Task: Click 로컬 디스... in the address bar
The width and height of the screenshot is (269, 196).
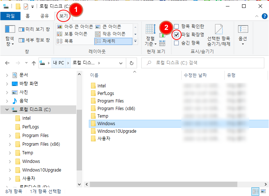Action: [83, 63]
